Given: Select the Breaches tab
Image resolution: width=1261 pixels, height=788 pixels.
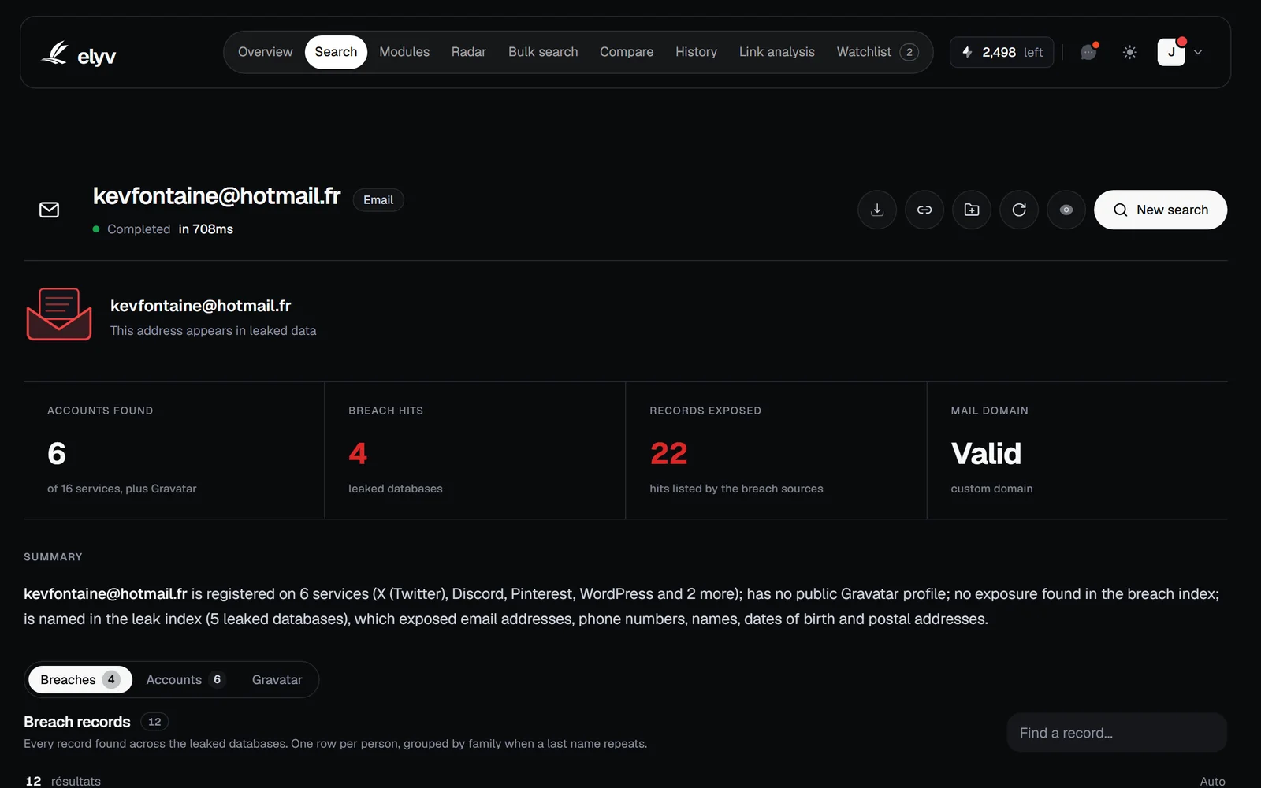Looking at the screenshot, I should [80, 679].
